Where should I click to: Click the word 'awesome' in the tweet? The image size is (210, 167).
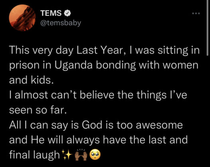(x=159, y=125)
